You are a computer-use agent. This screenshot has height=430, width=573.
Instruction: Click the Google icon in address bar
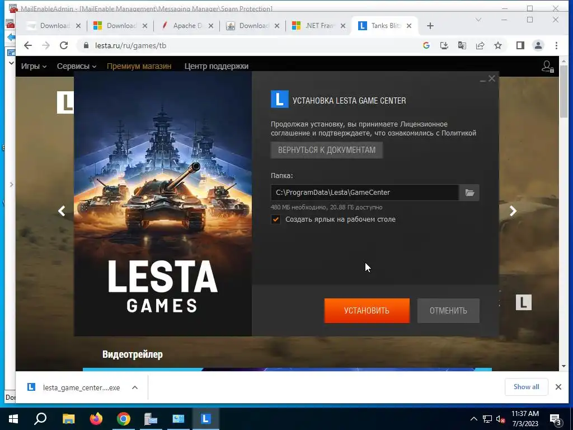click(426, 45)
